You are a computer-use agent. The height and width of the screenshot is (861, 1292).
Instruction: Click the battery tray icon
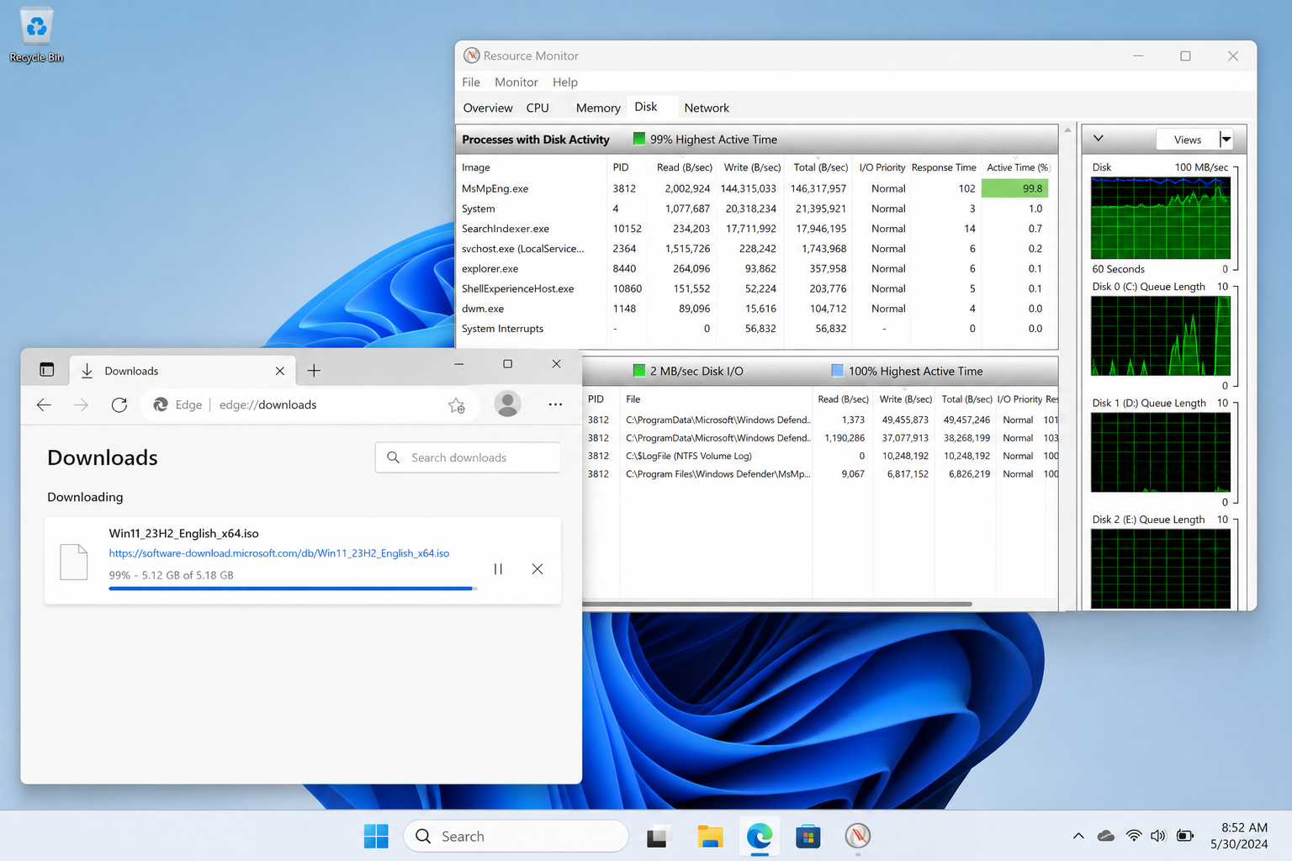[x=1184, y=836]
